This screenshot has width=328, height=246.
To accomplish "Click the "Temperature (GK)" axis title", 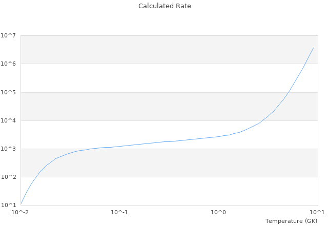I will point(291,221).
